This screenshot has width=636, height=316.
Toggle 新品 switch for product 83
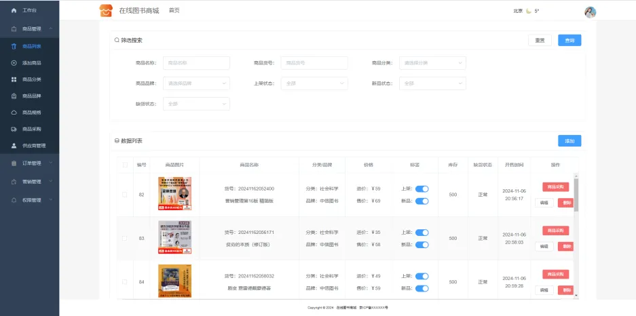[422, 245]
